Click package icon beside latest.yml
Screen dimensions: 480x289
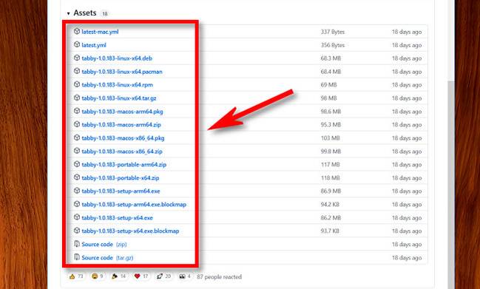pos(77,44)
